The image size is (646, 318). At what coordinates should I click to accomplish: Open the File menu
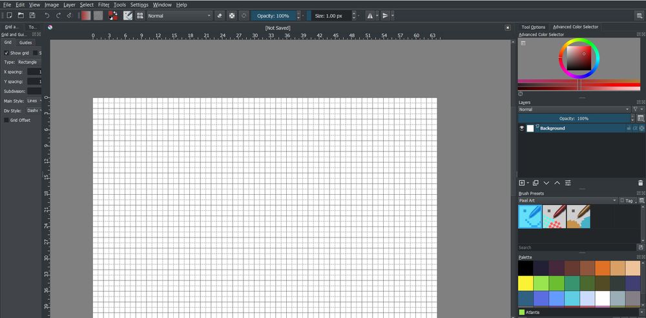coord(7,5)
